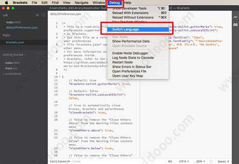This screenshot has height=164, width=239.
Task: Toggle INS insert mode indicator
Action: [170, 161]
